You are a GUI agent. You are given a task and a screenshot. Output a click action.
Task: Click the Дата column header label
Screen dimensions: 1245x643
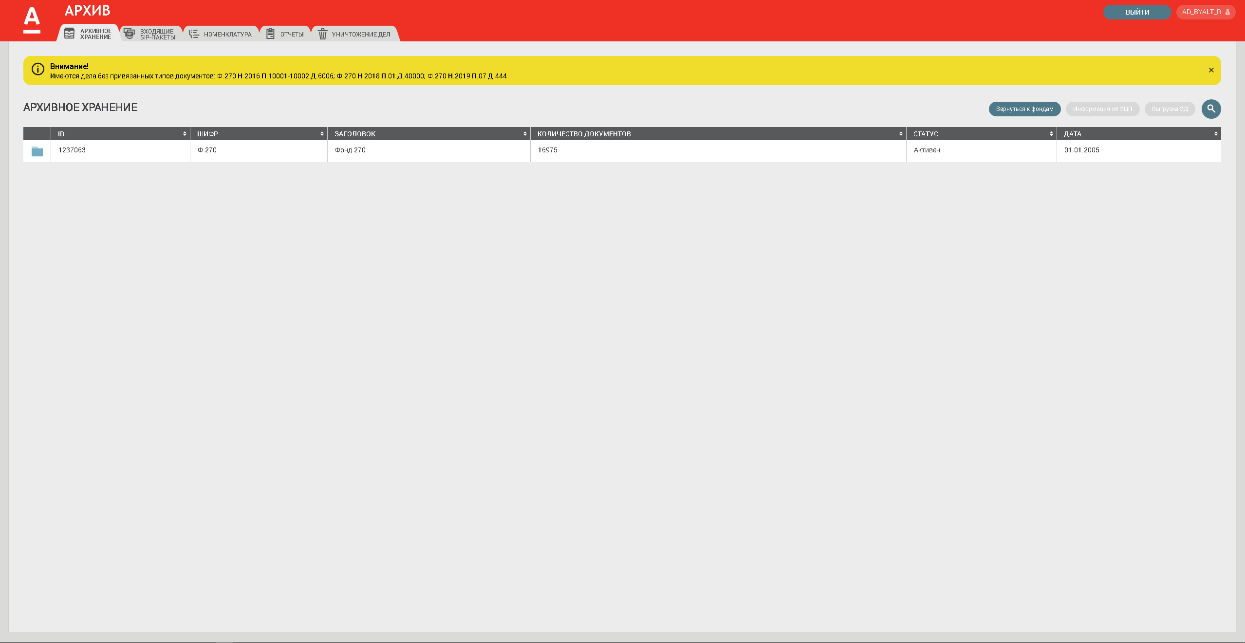(x=1072, y=134)
